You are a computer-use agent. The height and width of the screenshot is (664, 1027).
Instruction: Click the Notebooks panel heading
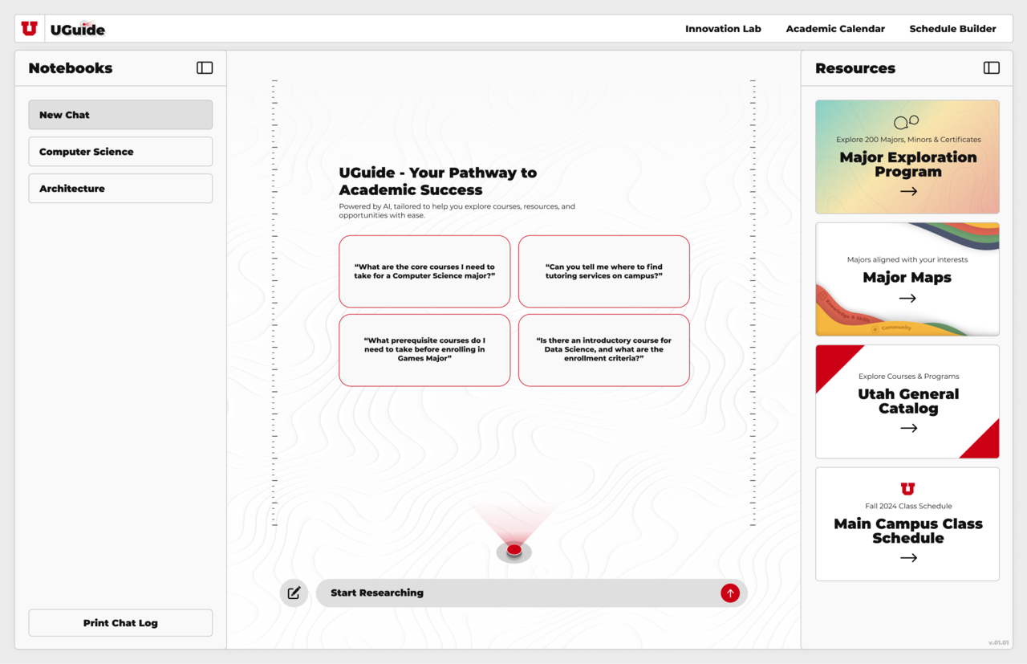pos(71,68)
